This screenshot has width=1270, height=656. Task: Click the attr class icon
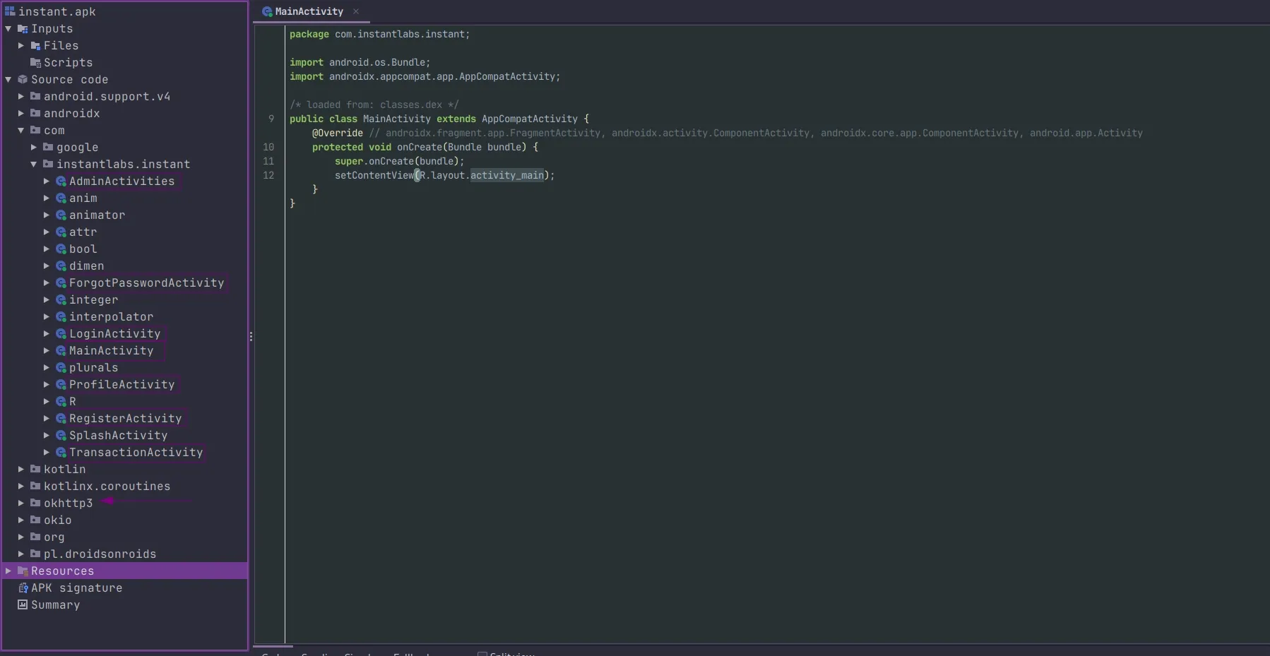(61, 232)
